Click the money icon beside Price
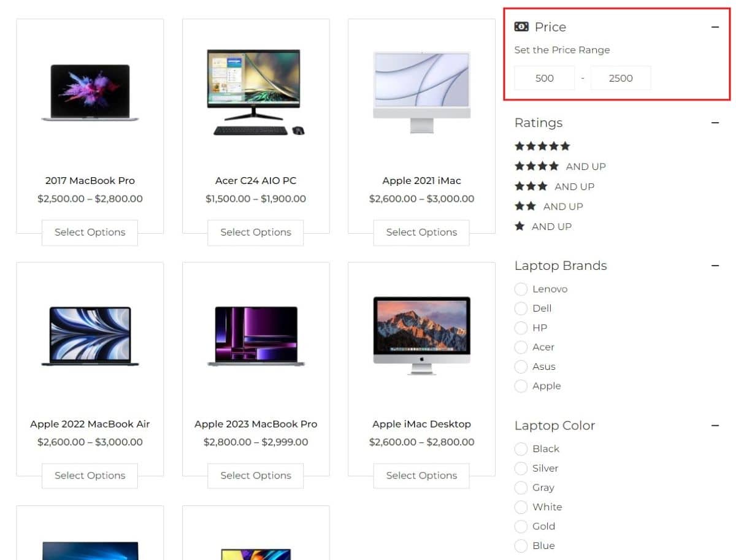Image resolution: width=736 pixels, height=560 pixels. 521,26
